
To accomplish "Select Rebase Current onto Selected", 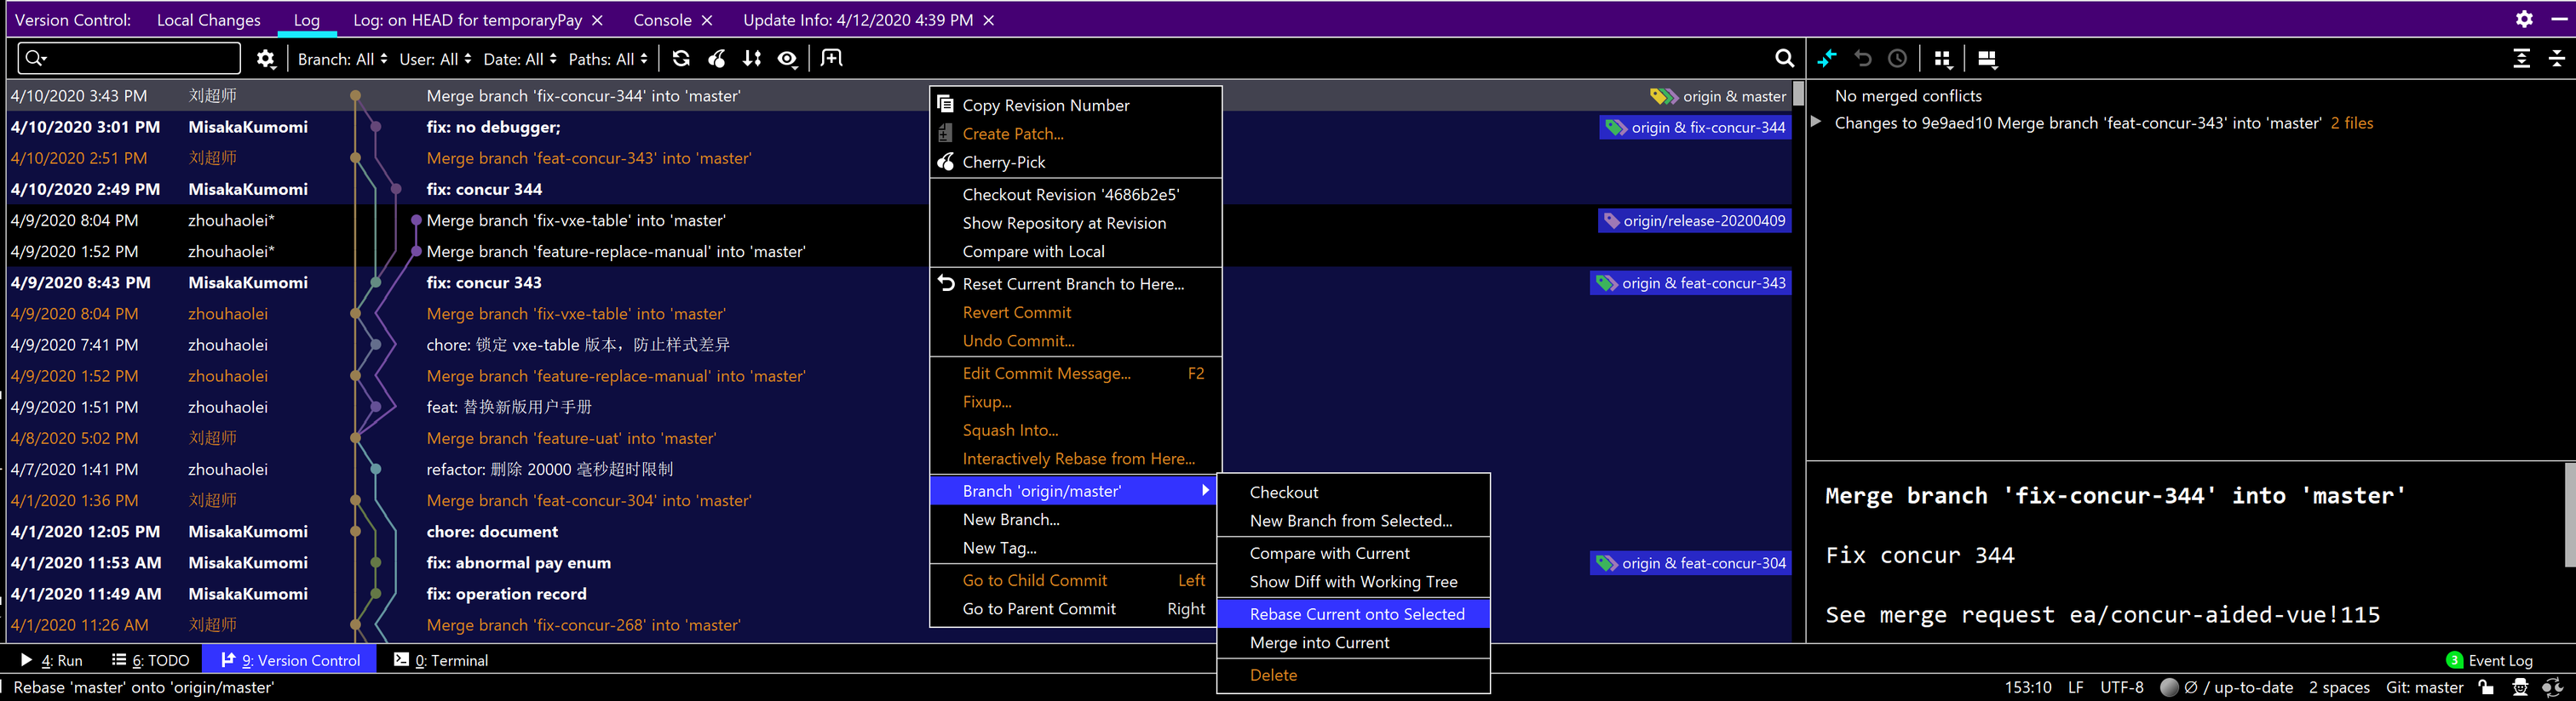I will click(1356, 614).
